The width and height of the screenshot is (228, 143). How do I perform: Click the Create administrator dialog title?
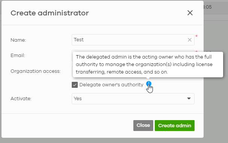[x=50, y=13]
